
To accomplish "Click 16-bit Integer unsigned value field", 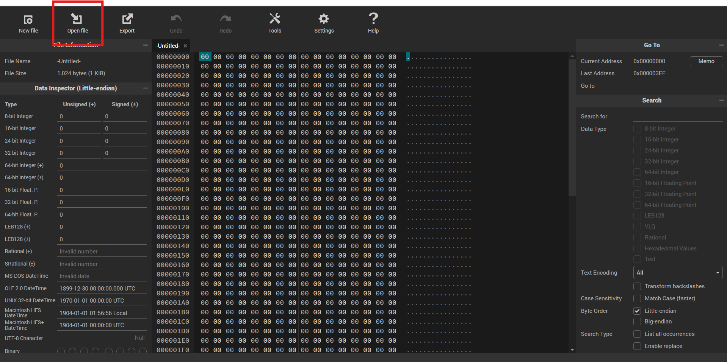I will click(x=79, y=129).
